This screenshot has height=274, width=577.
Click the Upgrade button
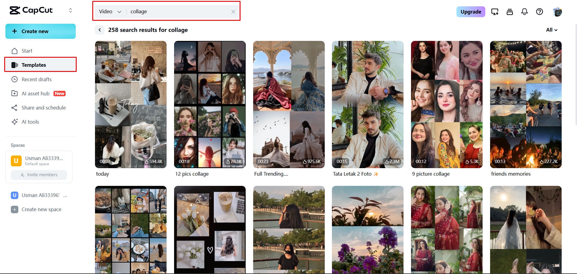(471, 12)
